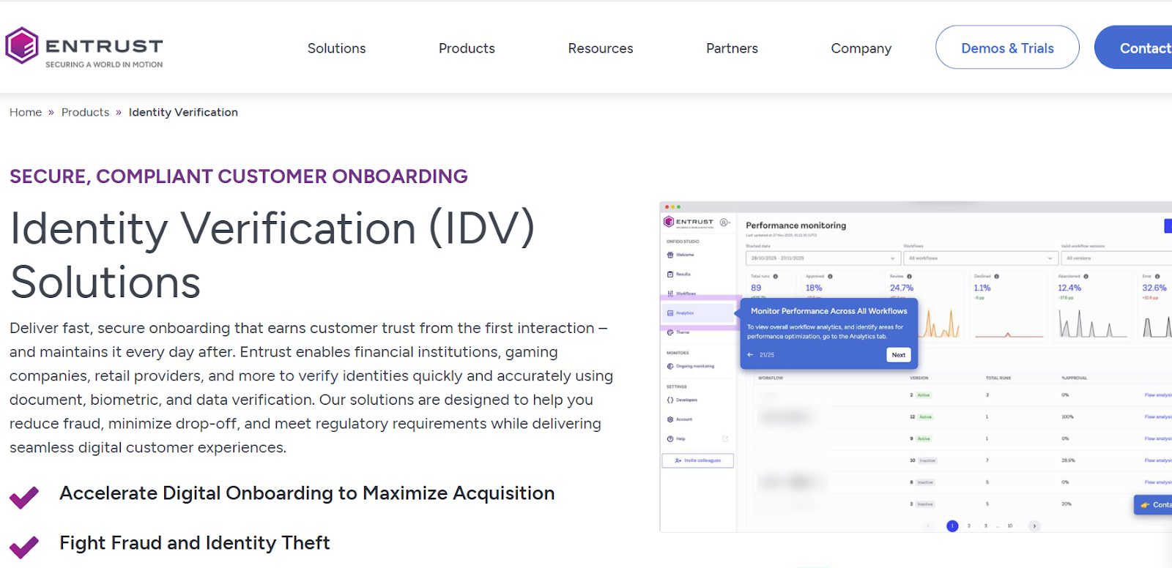Open Developers in the dashboard sidebar

pyautogui.click(x=682, y=400)
